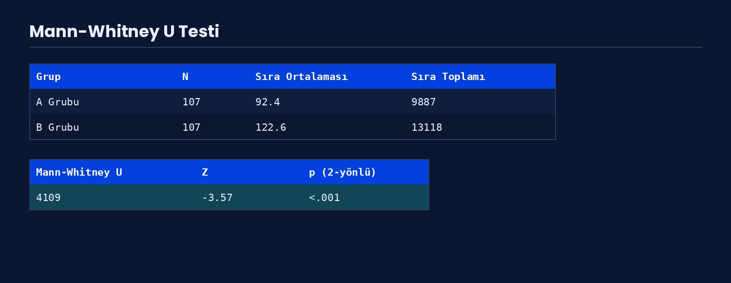Select the mean rank value 122.6
This screenshot has height=283, width=731.
[x=271, y=127]
